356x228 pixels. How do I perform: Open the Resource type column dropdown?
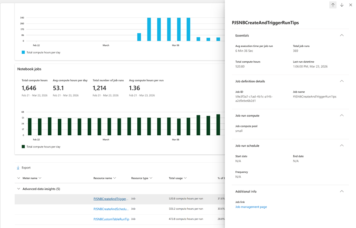pos(151,178)
